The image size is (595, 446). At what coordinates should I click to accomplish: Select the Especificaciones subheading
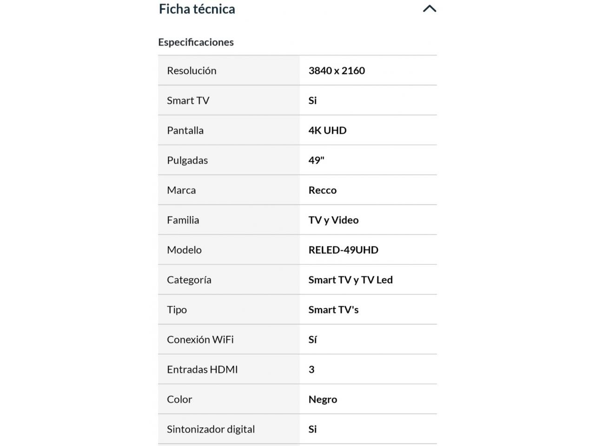[196, 42]
